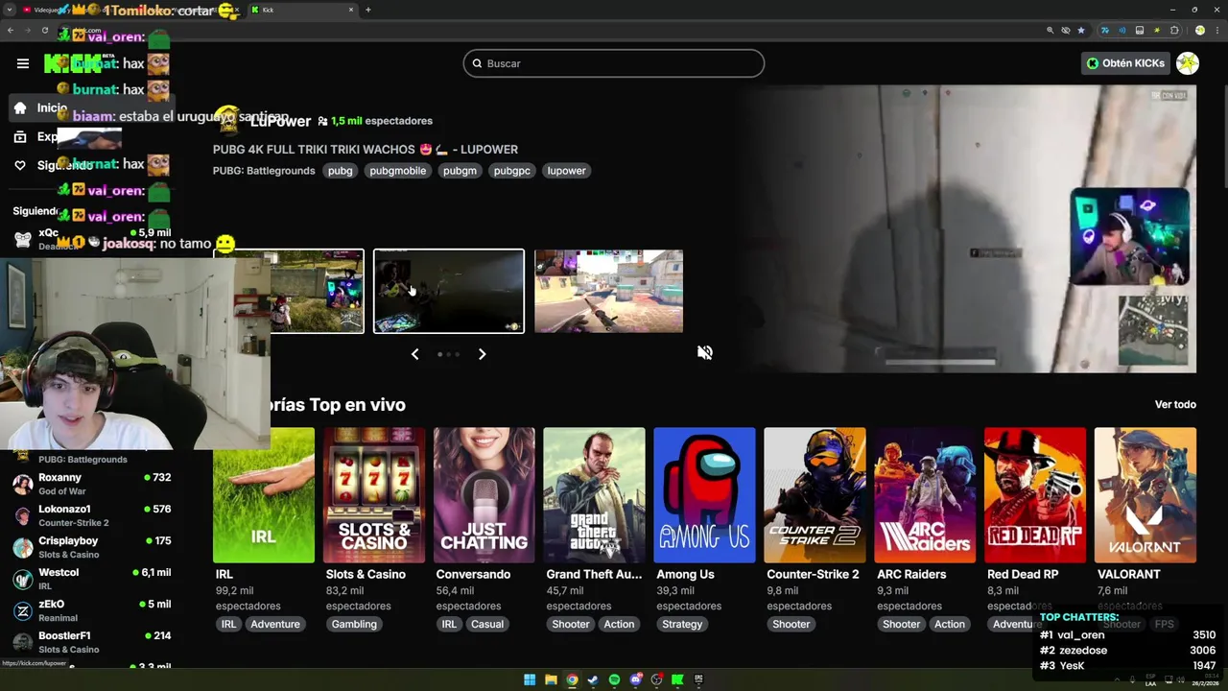Open OBS Studio from taskbar
The image size is (1228, 691).
pyautogui.click(x=657, y=679)
